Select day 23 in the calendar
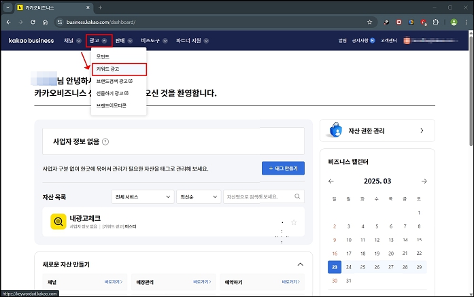The image size is (474, 297). pyautogui.click(x=335, y=267)
